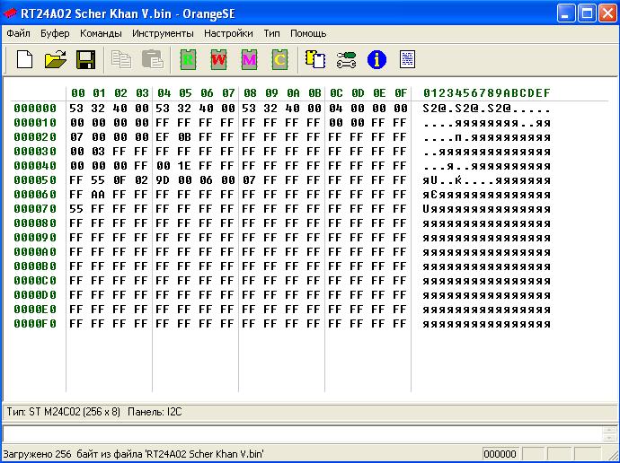Click the yellow C chip icon
The image size is (620, 463).
279,59
